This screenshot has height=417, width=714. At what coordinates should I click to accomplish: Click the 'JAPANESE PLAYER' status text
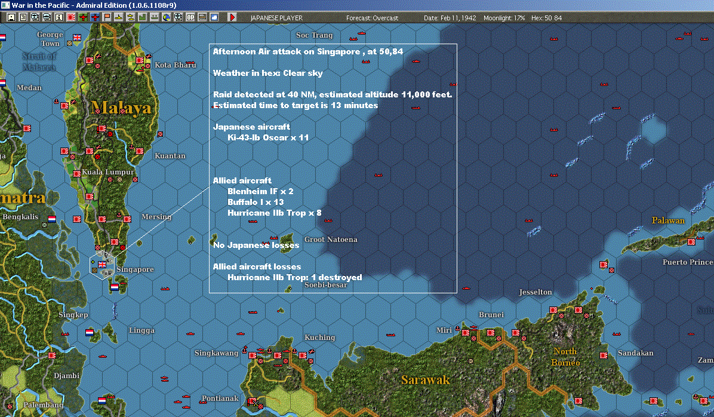[x=276, y=18]
